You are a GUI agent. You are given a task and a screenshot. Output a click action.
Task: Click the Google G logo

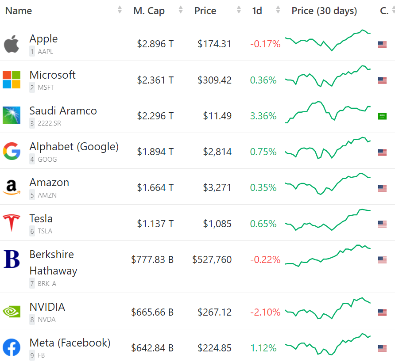point(12,151)
